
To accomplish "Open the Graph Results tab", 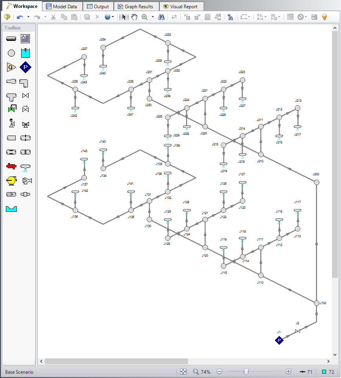I will click(136, 6).
